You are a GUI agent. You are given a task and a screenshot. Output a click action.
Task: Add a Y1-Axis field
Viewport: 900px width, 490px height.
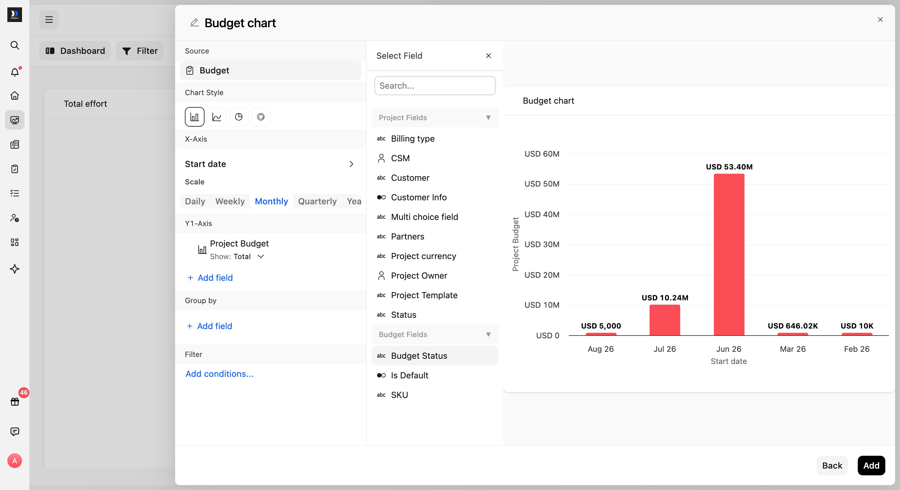[x=210, y=278]
